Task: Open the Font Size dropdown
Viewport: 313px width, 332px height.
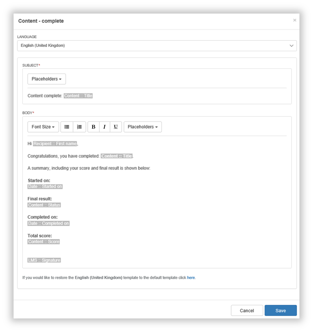Action: coord(43,127)
